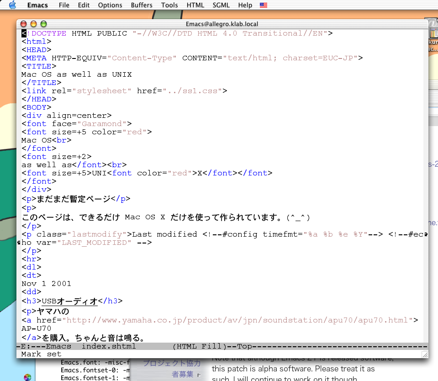Open the HTML menu

click(195, 5)
